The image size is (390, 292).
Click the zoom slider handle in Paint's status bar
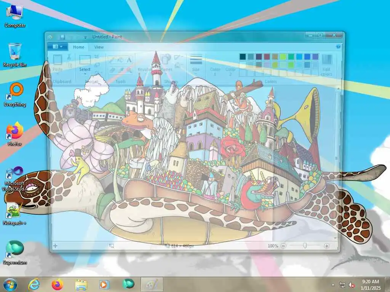tap(305, 246)
